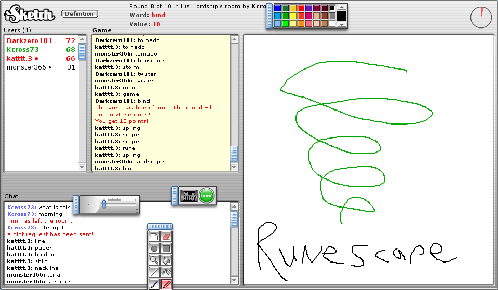The height and width of the screenshot is (290, 498).
Task: Click the color palette drag handle
Action: [270, 16]
